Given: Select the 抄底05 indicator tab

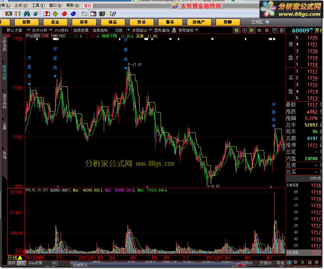Looking at the screenshot, I should [265, 263].
